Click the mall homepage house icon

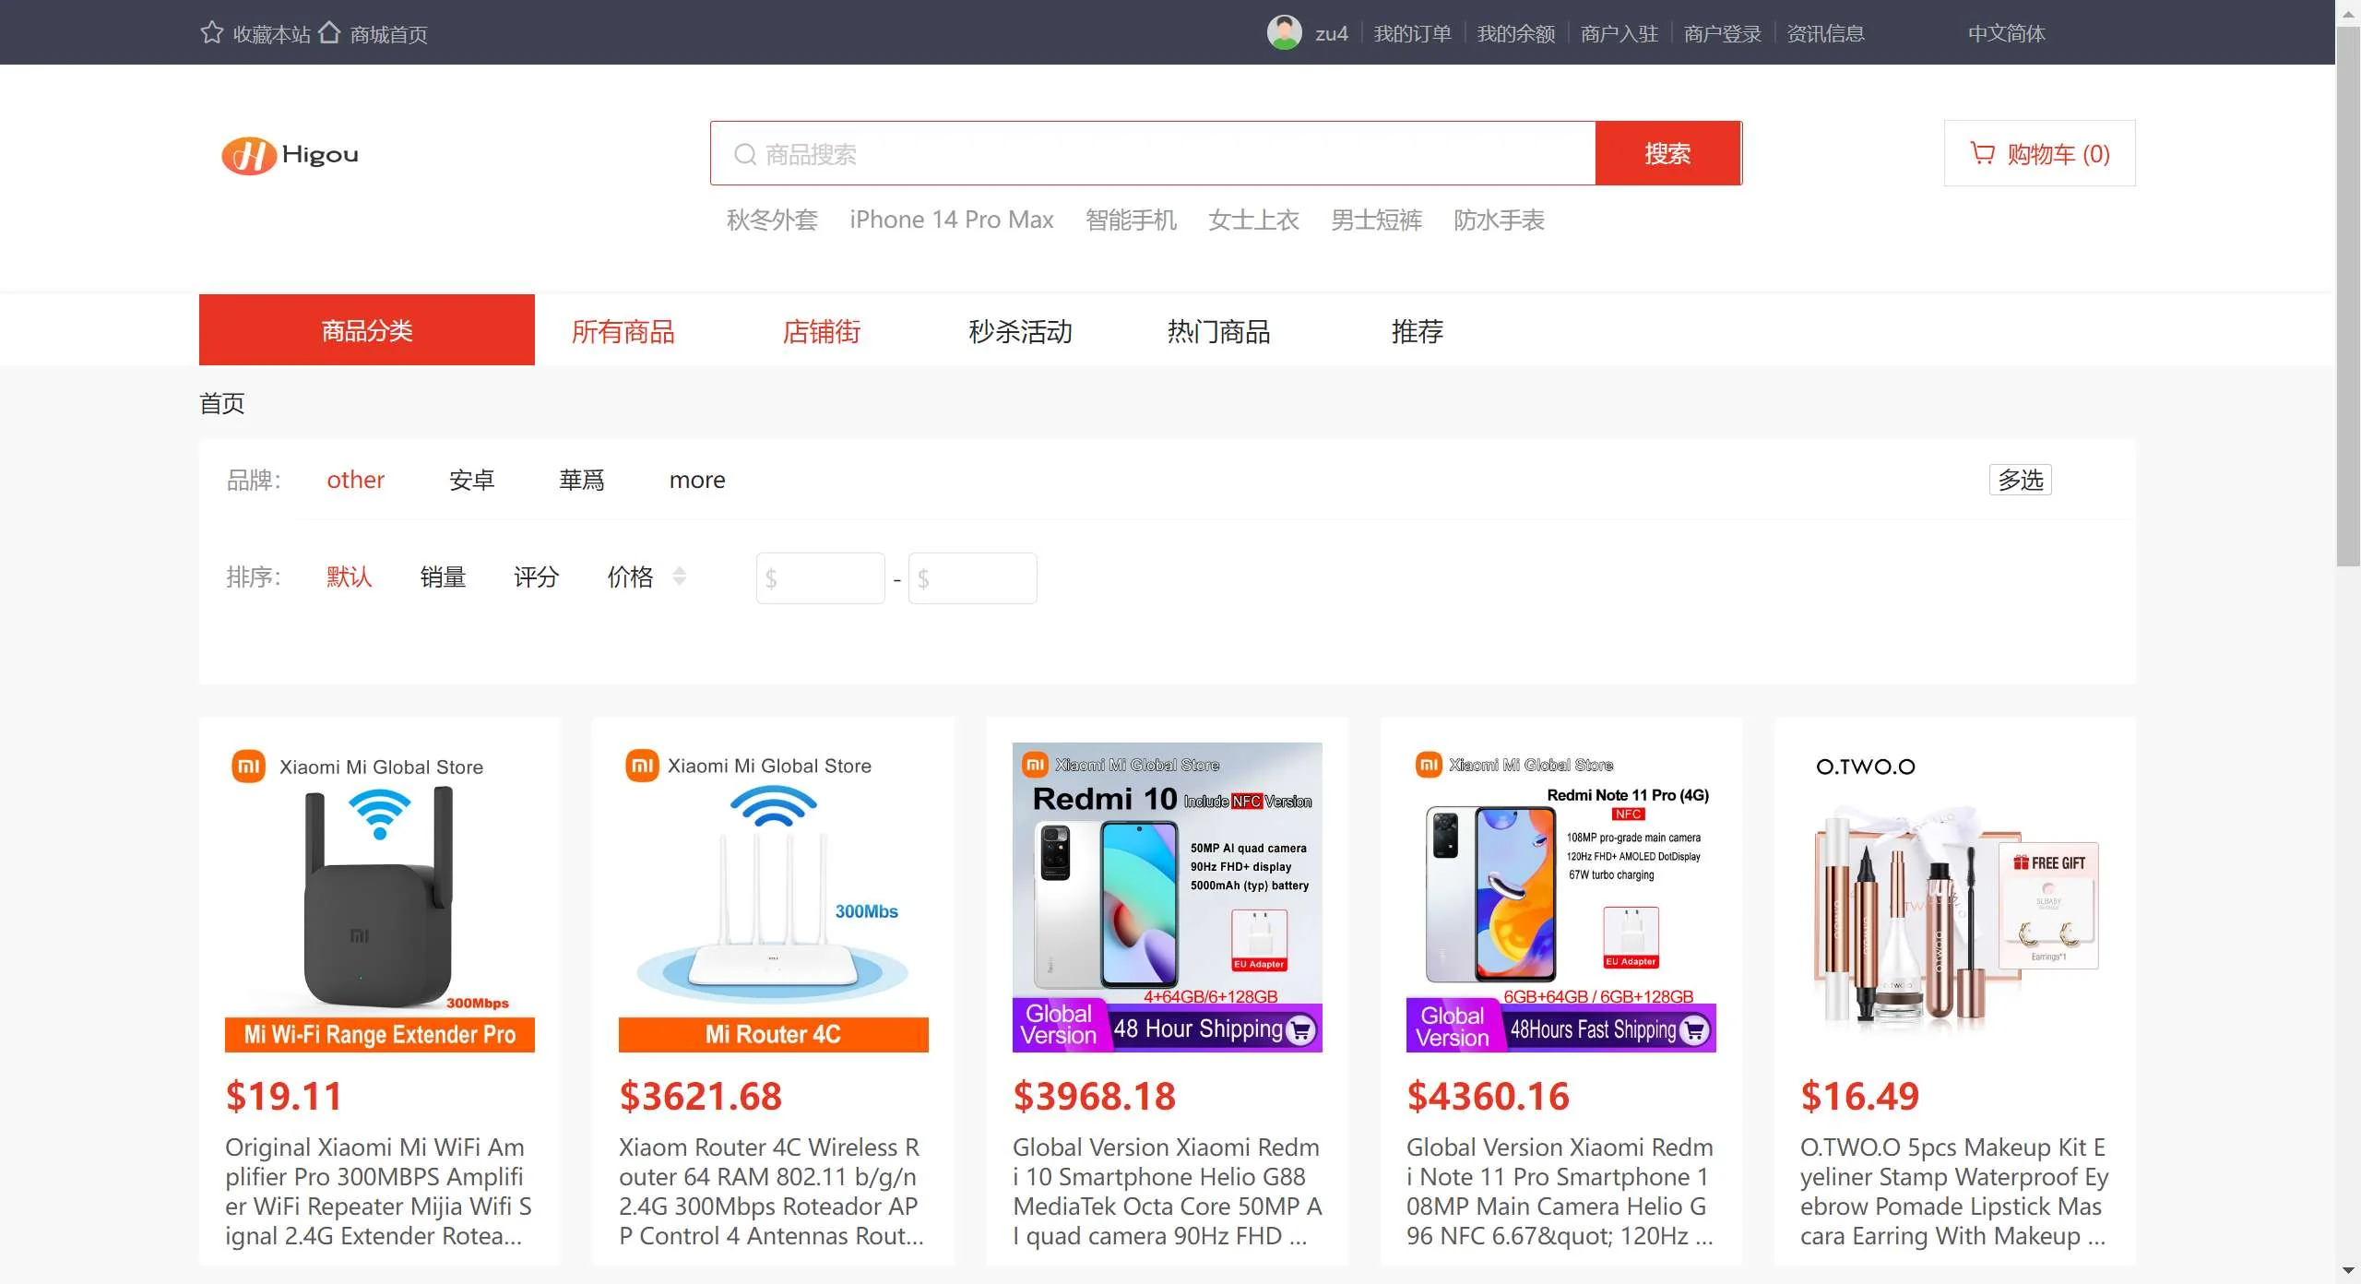[x=329, y=32]
